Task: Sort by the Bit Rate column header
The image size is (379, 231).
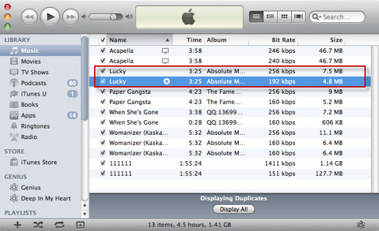Action: [273, 40]
